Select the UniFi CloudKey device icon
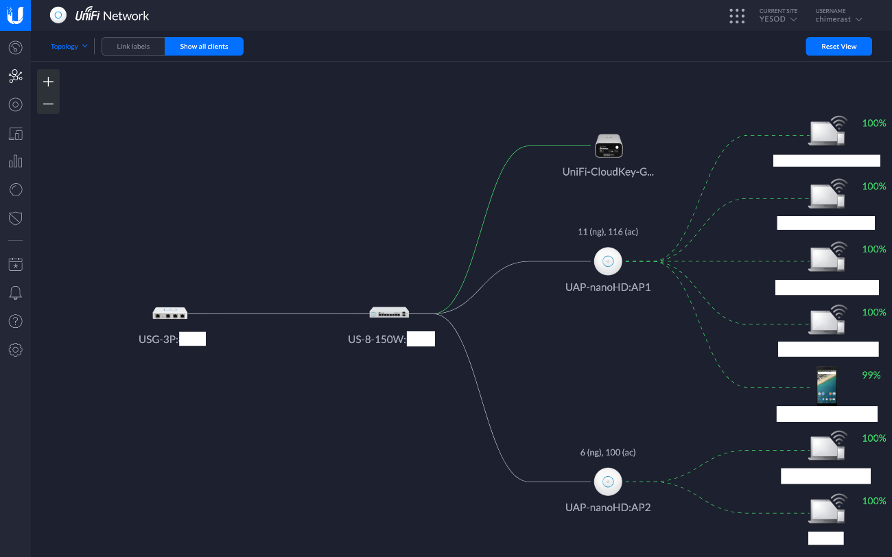 (x=608, y=146)
